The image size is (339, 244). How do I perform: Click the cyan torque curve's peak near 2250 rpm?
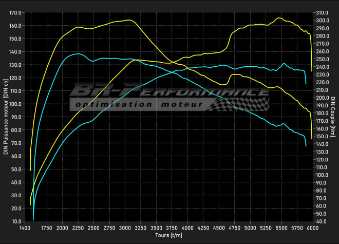78,53
